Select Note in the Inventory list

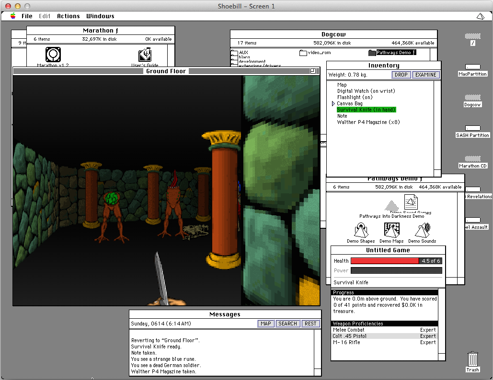(x=342, y=116)
